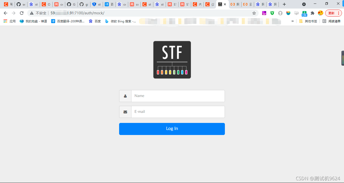Expand hidden bookmarks with double chevron
The image size is (344, 183).
tap(292, 21)
